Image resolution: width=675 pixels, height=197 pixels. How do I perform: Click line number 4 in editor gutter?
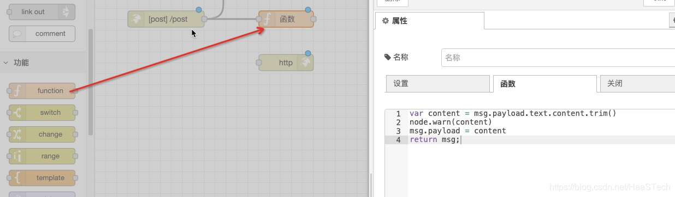tap(398, 140)
